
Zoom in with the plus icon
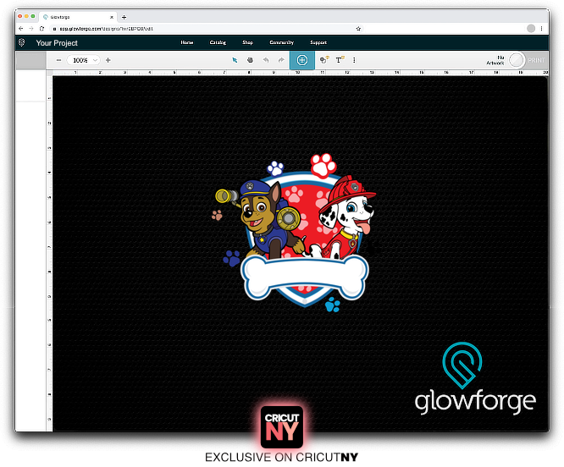[108, 60]
